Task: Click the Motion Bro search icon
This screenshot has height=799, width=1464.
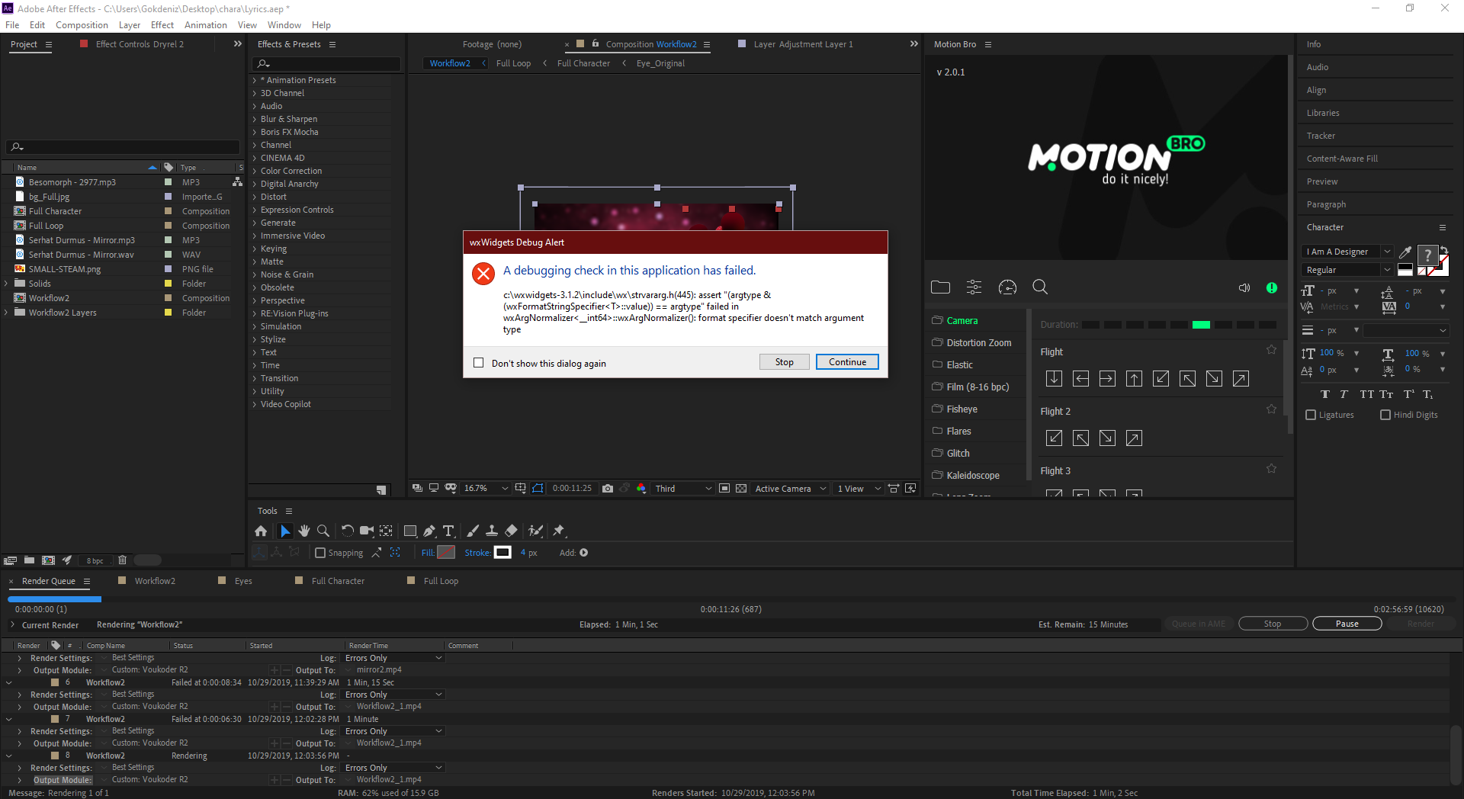Action: click(1039, 287)
